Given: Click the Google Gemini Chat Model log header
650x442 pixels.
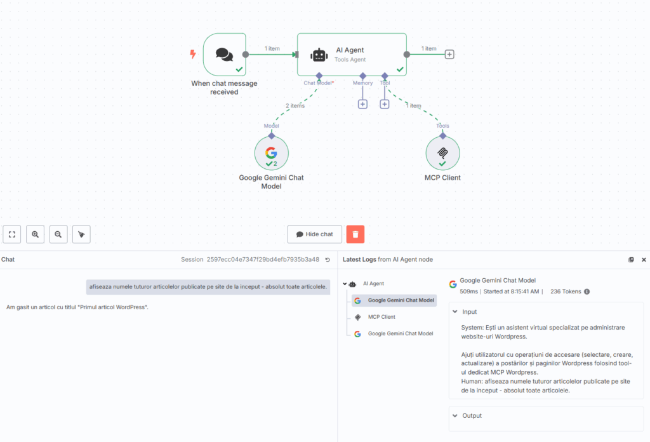Looking at the screenshot, I should tap(498, 281).
